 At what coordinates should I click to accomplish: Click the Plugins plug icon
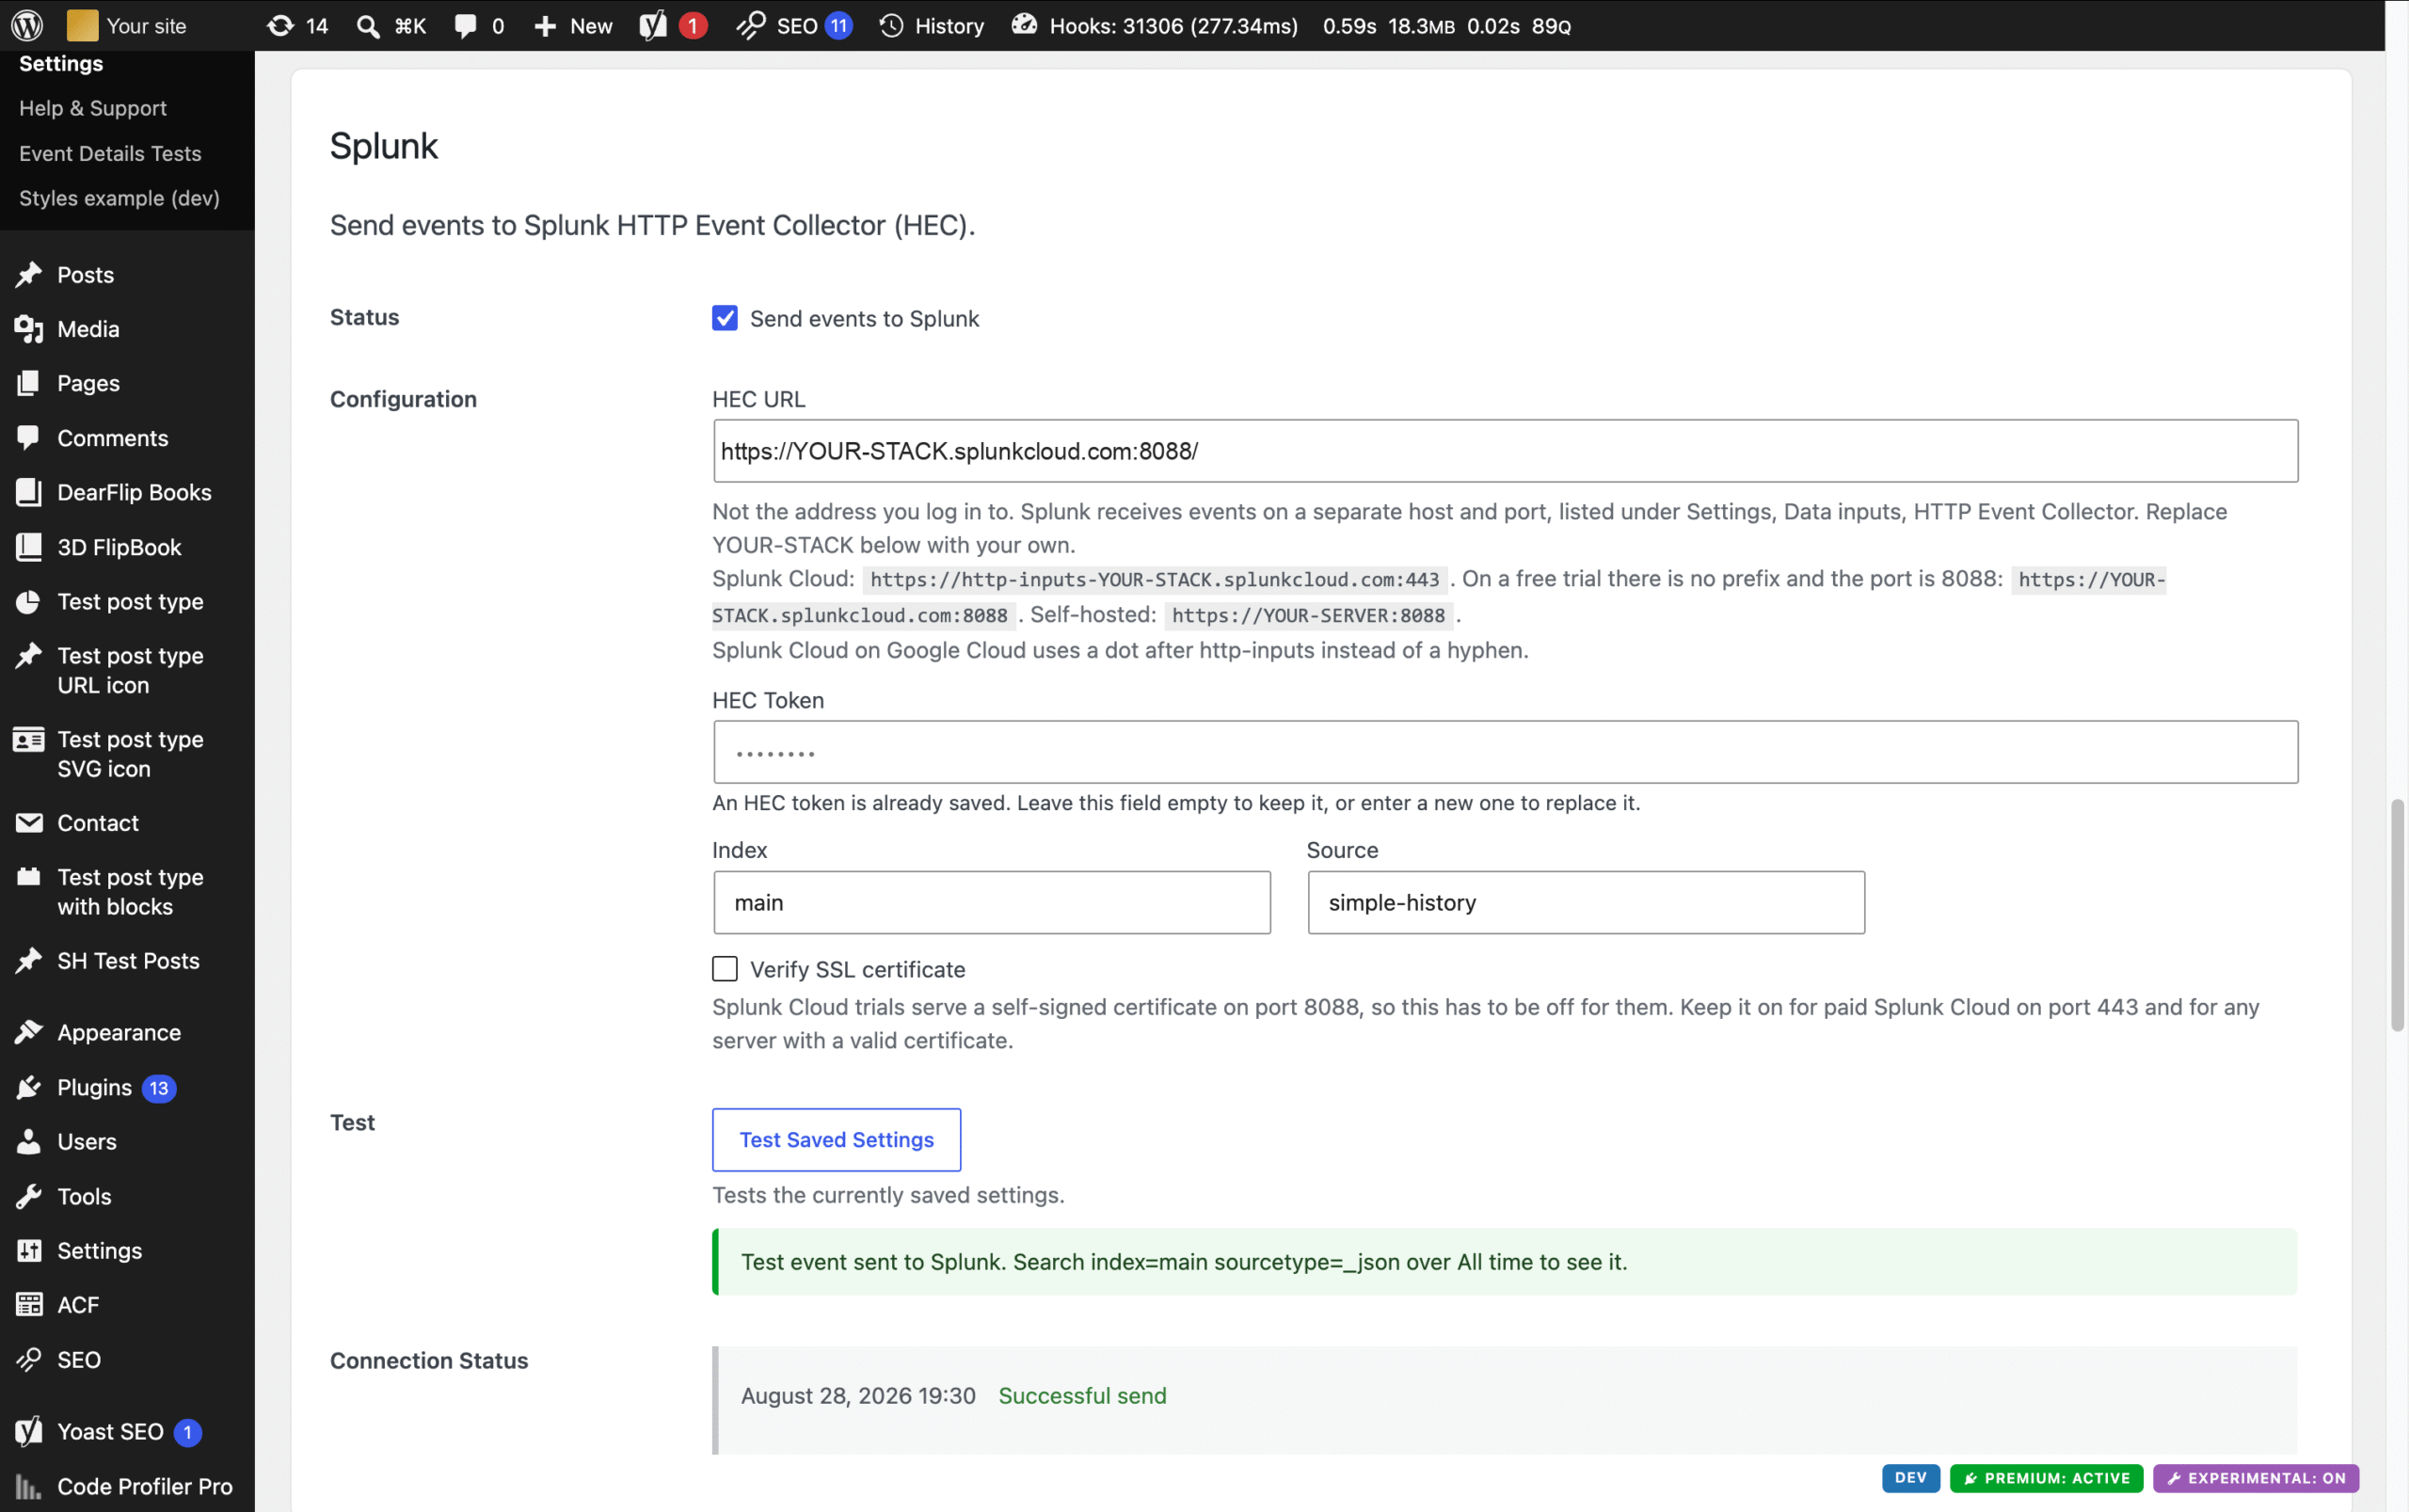coord(29,1087)
